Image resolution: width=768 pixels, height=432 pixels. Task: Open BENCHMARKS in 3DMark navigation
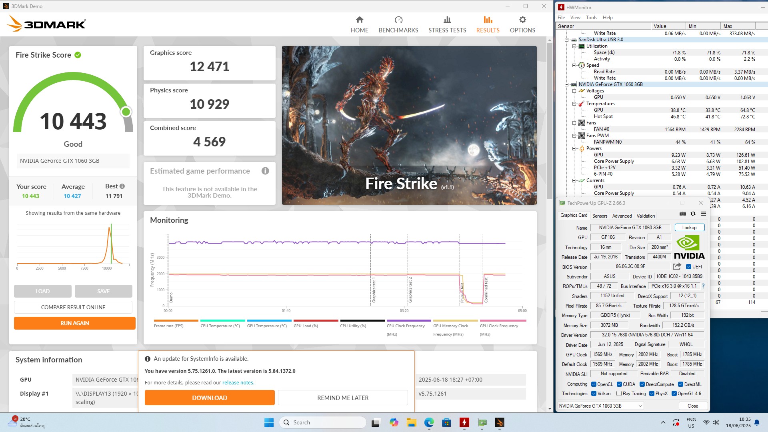398,25
